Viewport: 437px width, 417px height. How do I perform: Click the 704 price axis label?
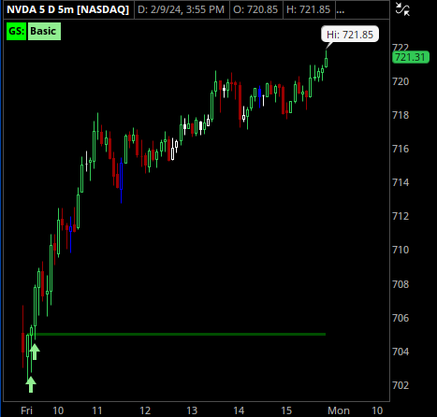coord(401,352)
